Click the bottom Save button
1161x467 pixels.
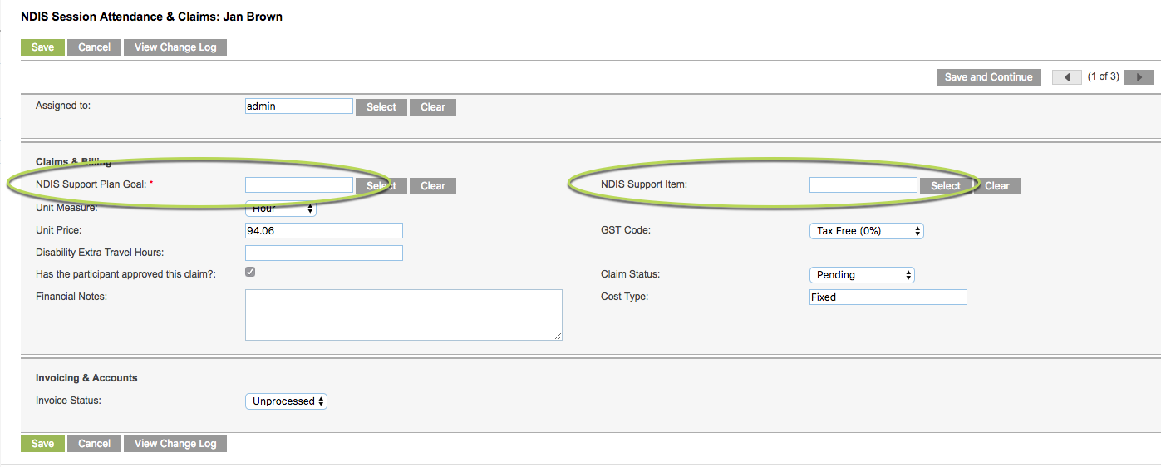pyautogui.click(x=42, y=444)
